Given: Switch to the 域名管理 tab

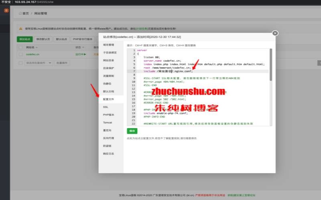Looking at the screenshot, I should click(108, 45).
